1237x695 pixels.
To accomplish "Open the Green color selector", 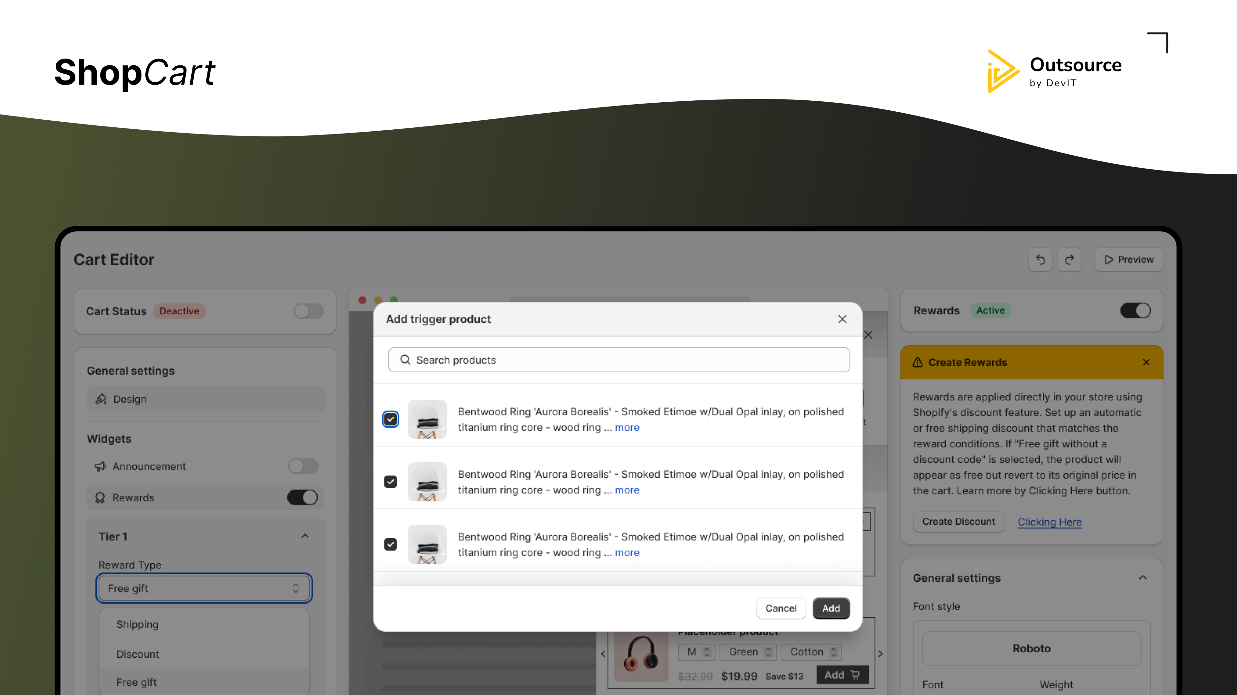I will tap(748, 652).
